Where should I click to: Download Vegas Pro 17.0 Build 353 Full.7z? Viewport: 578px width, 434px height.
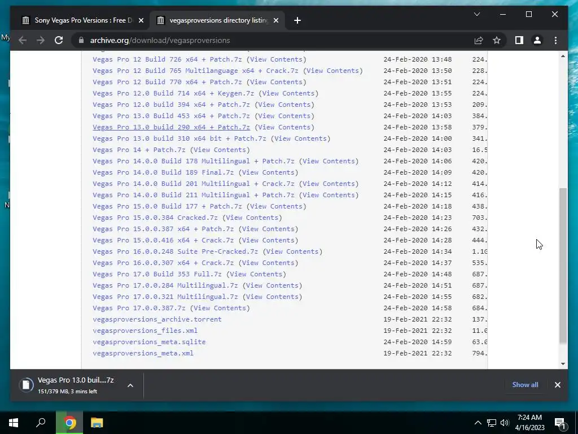157,274
